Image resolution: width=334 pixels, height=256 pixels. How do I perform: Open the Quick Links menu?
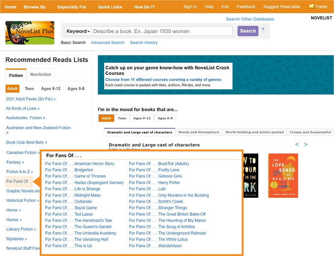point(110,7)
